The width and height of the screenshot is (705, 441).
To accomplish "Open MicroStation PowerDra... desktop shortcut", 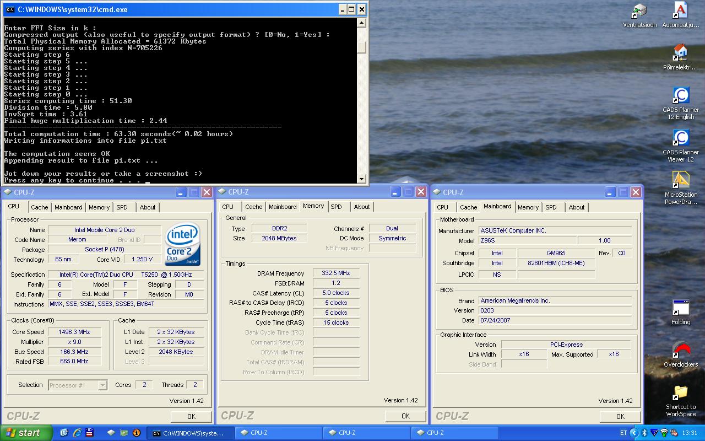I will [x=681, y=189].
